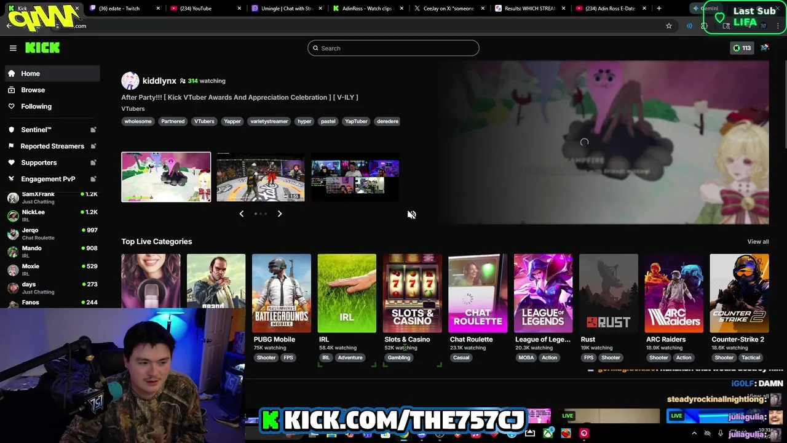This screenshot has width=787, height=443.
Task: Click Tactical tag under Counter-Strike 2
Action: click(751, 357)
